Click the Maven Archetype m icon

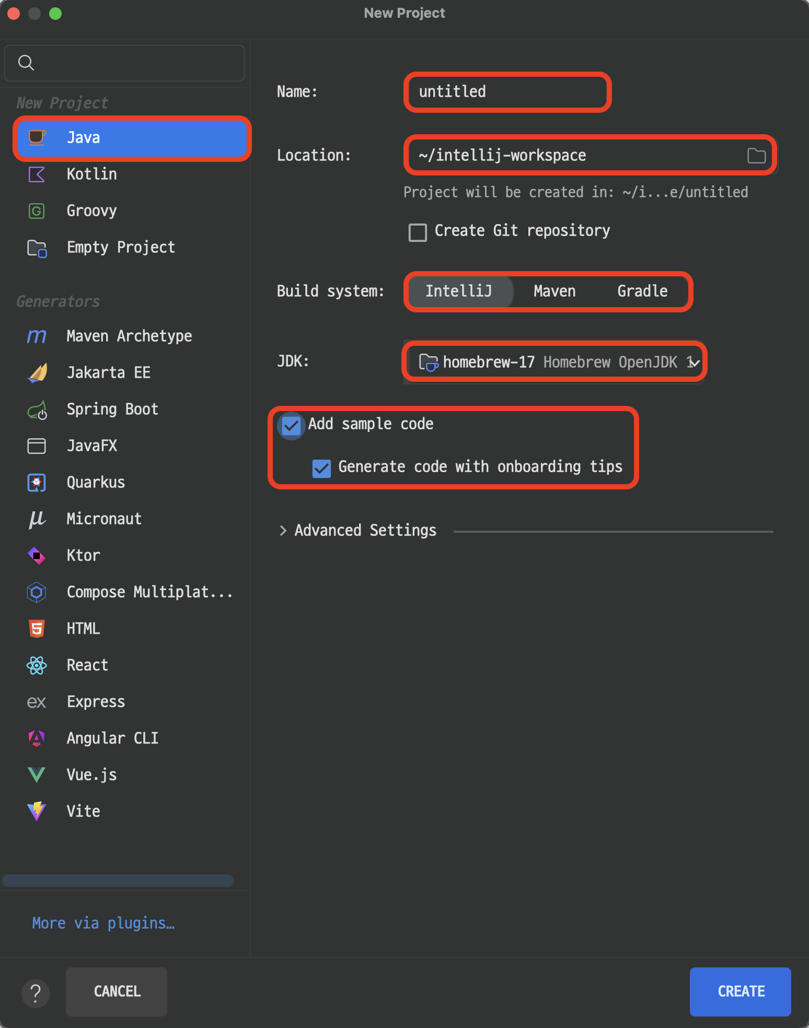coord(37,336)
